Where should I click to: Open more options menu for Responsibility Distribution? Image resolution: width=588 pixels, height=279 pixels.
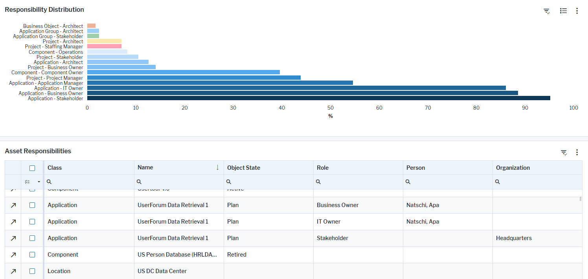click(x=577, y=11)
